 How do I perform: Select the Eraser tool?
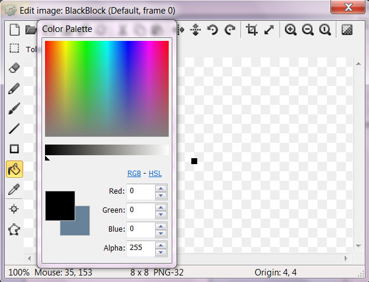15,68
